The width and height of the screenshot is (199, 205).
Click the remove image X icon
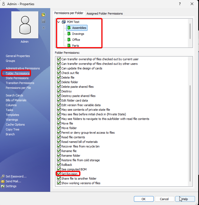coord(43,28)
